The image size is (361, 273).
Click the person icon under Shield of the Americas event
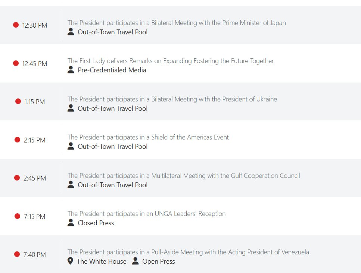[71, 146]
